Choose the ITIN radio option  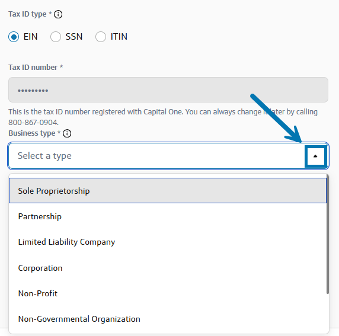pyautogui.click(x=101, y=37)
